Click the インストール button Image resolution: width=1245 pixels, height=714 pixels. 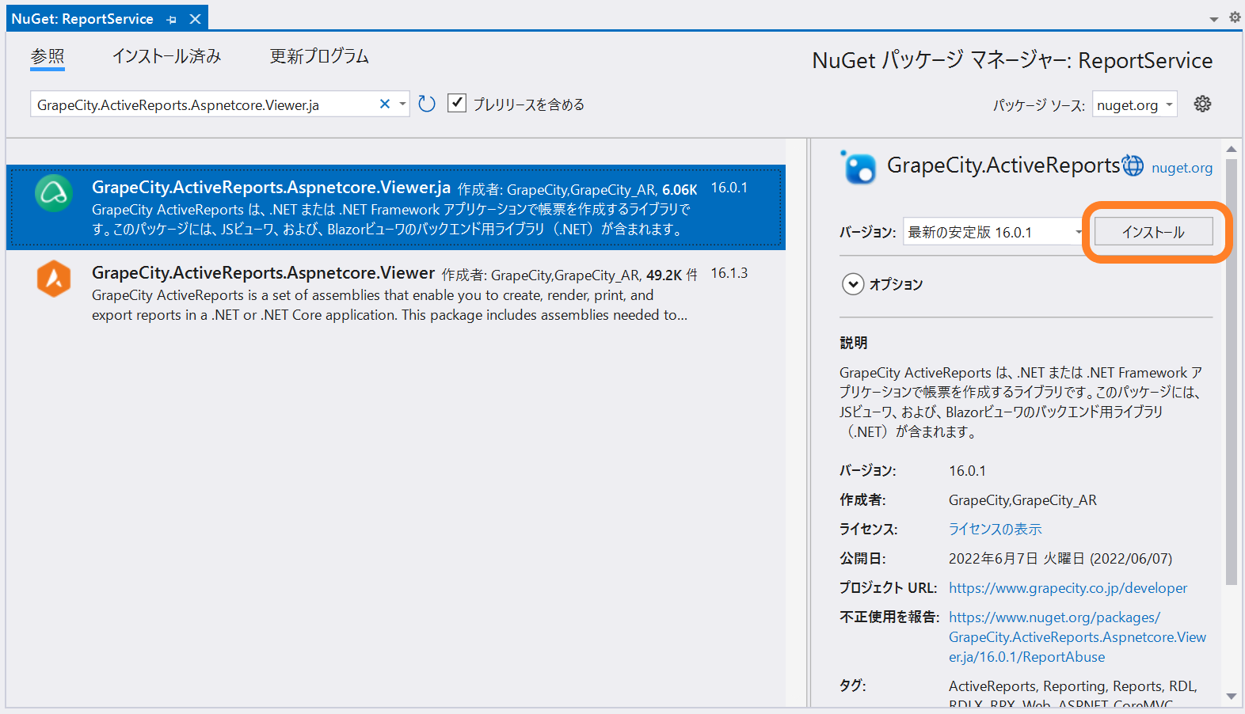point(1153,232)
